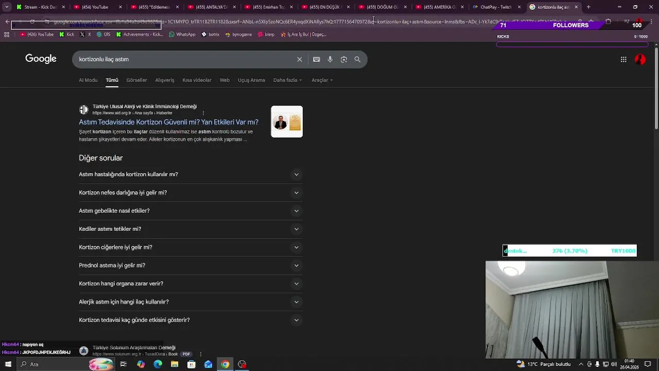659x371 pixels.
Task: Open more options for the aid.org.tr result
Action: click(203, 113)
